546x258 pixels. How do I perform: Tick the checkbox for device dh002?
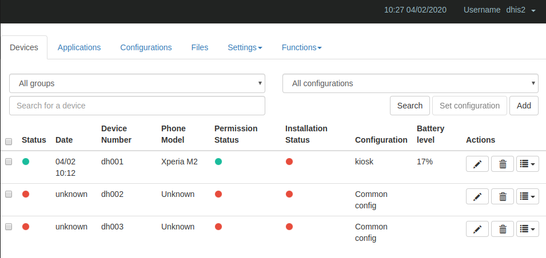(x=9, y=194)
